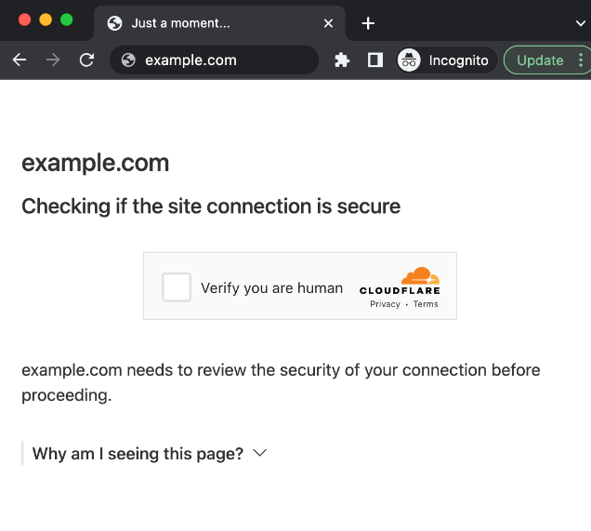Click the Update button
The width and height of the screenshot is (591, 531).
(540, 60)
